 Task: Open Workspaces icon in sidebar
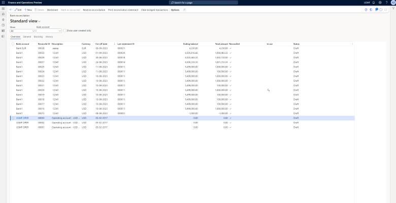[x=3, y=30]
